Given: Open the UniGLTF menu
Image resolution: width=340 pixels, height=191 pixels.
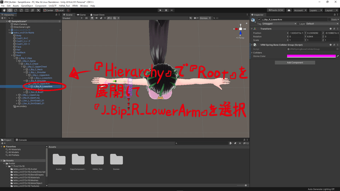Looking at the screenshot, I should click(x=52, y=6).
